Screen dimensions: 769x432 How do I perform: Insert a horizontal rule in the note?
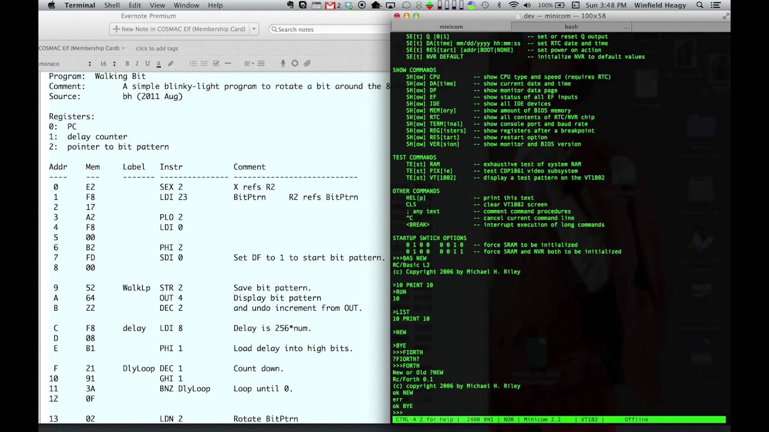(x=228, y=64)
